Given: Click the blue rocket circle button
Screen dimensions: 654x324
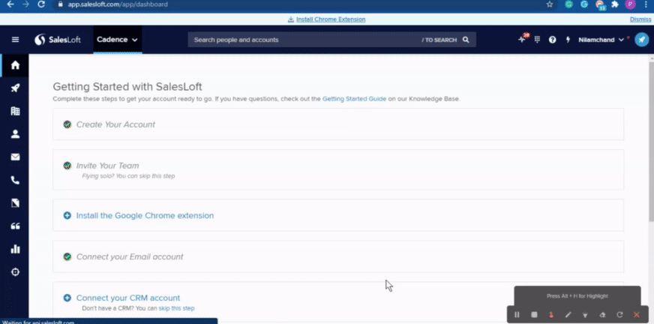Looking at the screenshot, I should (641, 40).
